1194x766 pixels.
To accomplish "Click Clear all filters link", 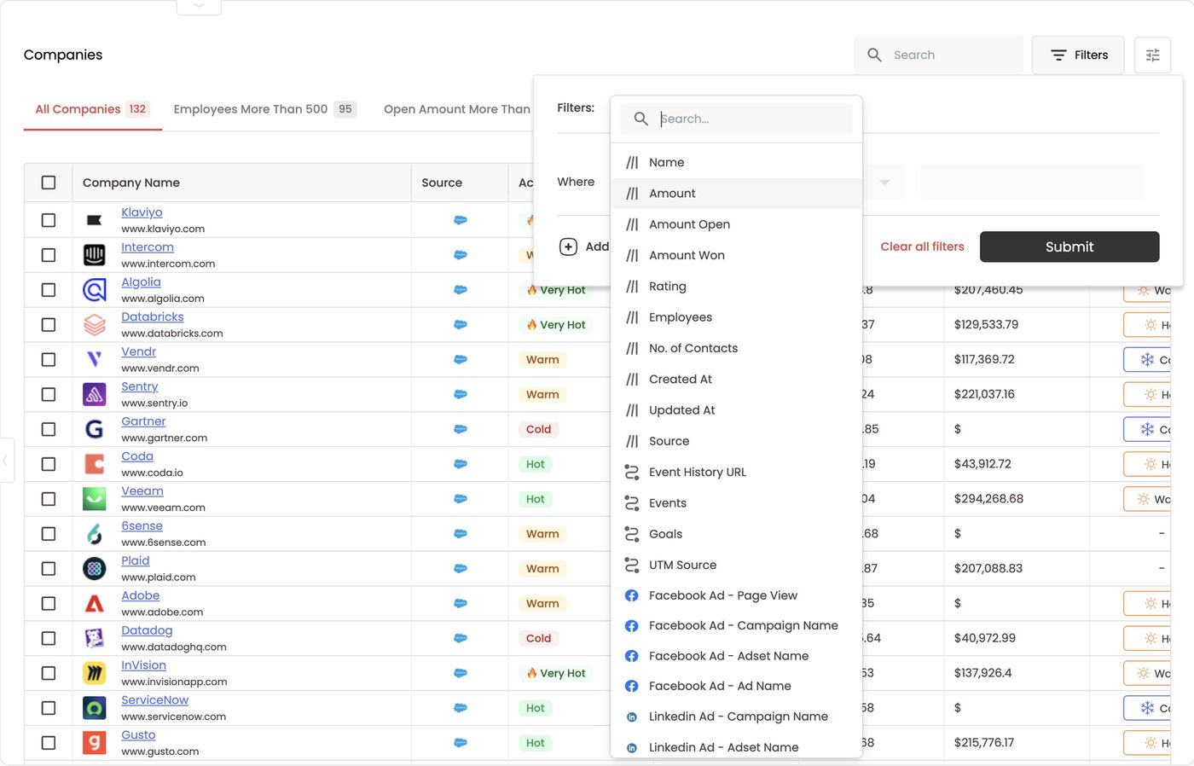I will 922,247.
